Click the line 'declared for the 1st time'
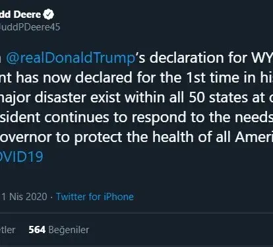This screenshot has width=273, height=247. (x=136, y=78)
